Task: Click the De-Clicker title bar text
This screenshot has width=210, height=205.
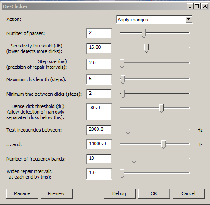Action: pos(15,6)
